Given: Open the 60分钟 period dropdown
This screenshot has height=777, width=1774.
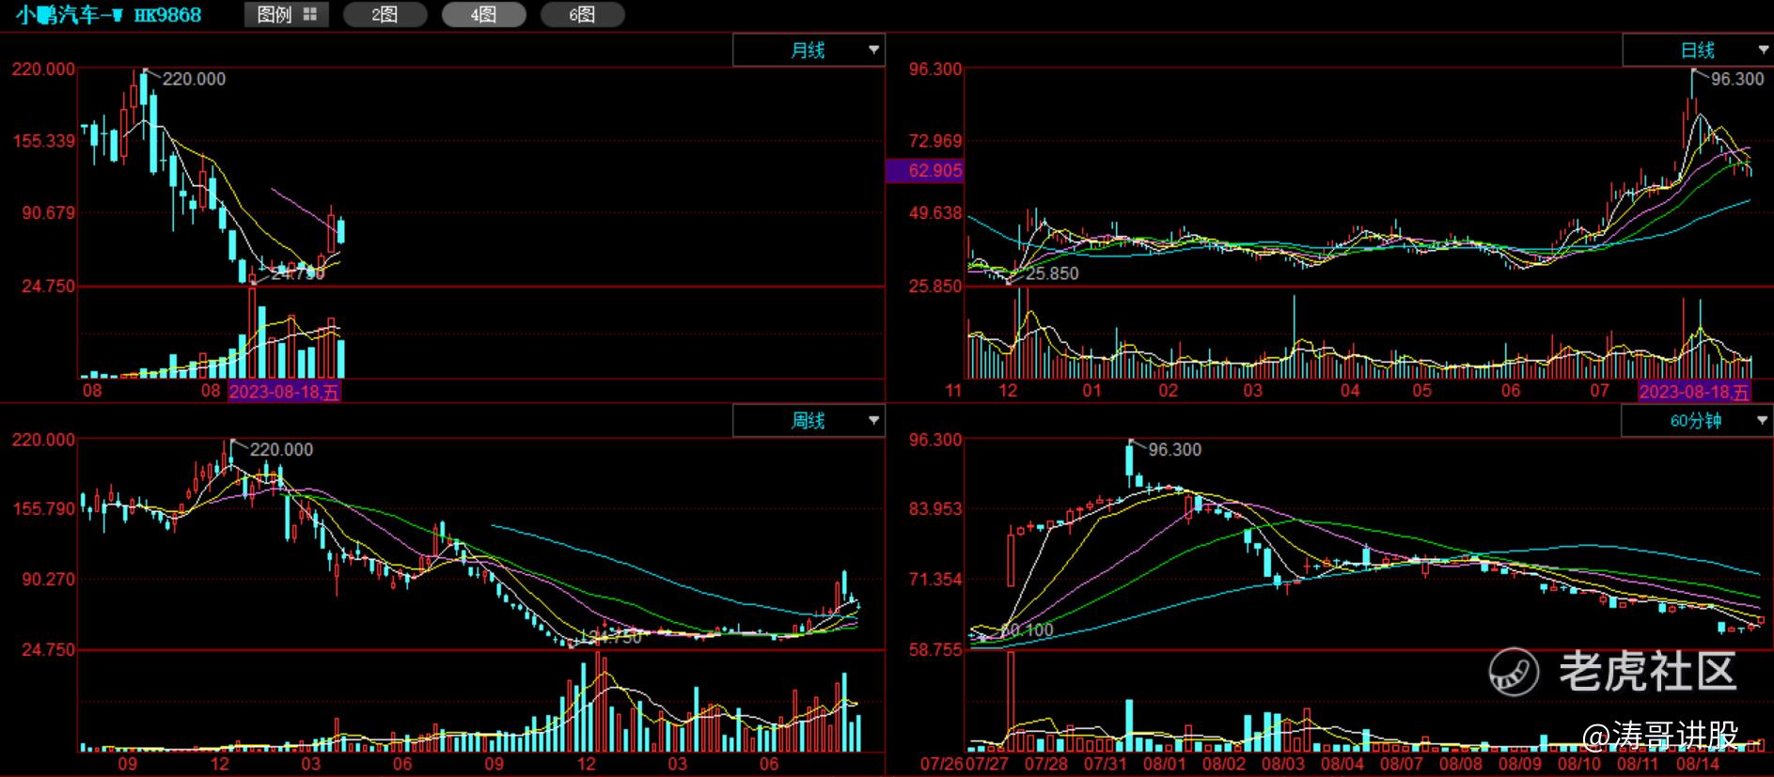Looking at the screenshot, I should tap(1697, 421).
